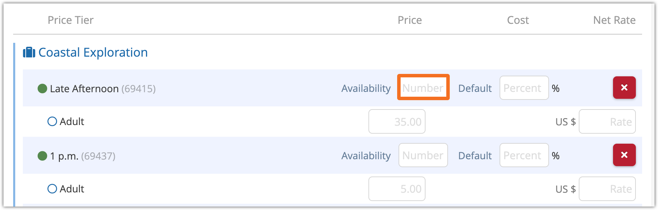The width and height of the screenshot is (658, 210).
Task: Click the green status dot for 1 p.m.
Action: pos(42,156)
